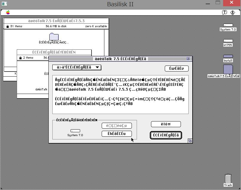241x190 pixels.
Task: Click the disk switch button above the dimmed one
Action: (117, 133)
